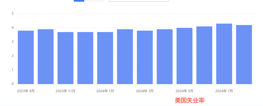Click the bar between 2024年 5月 and 2024年 7月
Viewport: 263px width, 106px height.
pos(204,55)
